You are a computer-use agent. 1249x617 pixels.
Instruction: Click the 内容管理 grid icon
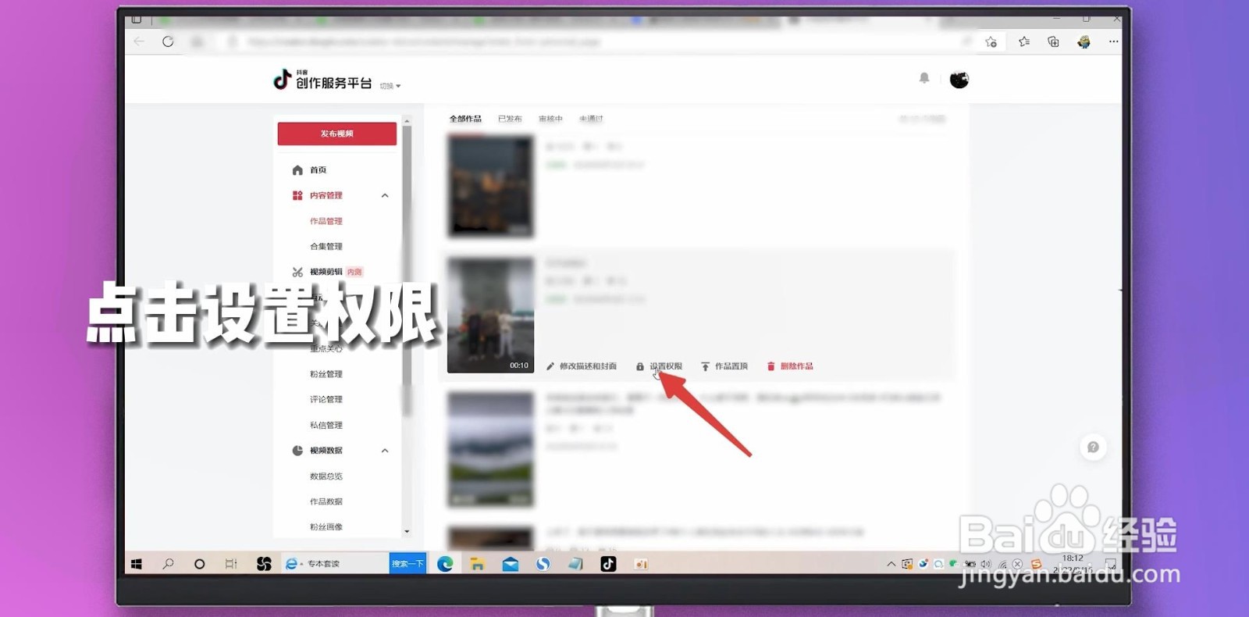pos(297,195)
